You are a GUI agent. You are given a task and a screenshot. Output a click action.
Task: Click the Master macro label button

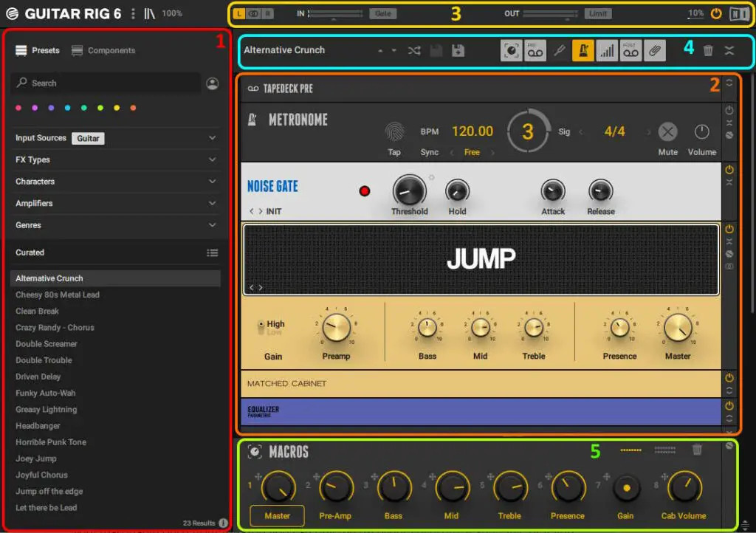click(278, 515)
